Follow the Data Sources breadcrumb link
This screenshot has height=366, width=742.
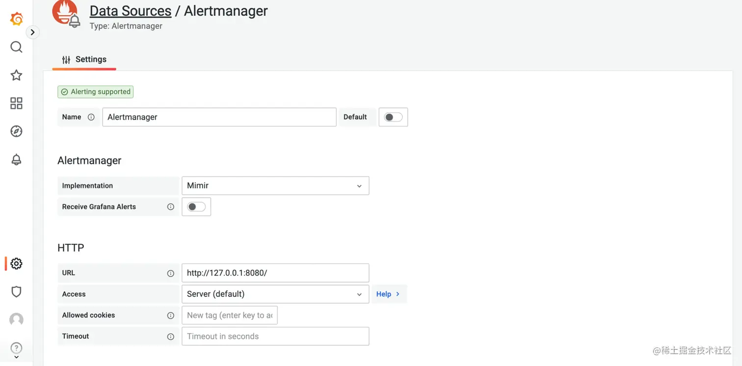tap(131, 11)
